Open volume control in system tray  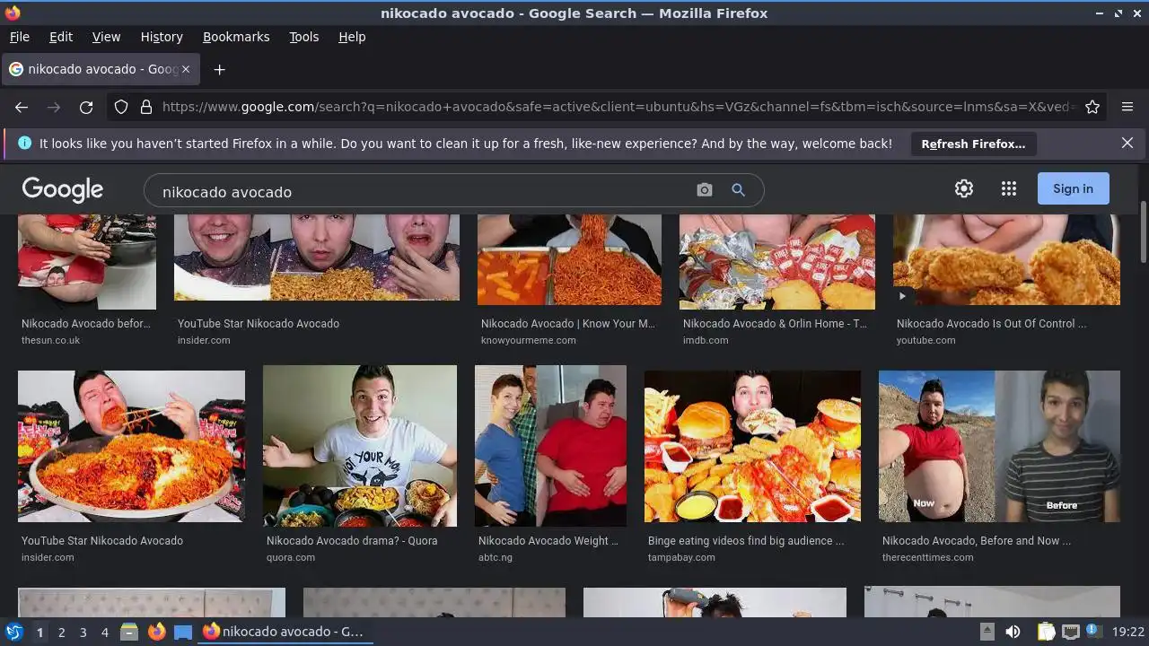tap(1013, 632)
